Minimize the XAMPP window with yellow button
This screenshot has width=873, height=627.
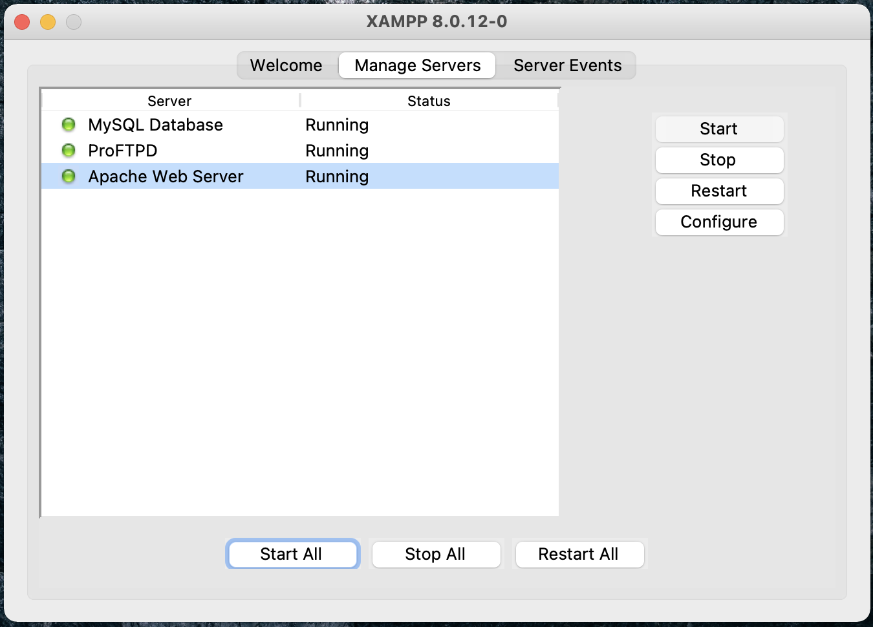click(x=48, y=22)
